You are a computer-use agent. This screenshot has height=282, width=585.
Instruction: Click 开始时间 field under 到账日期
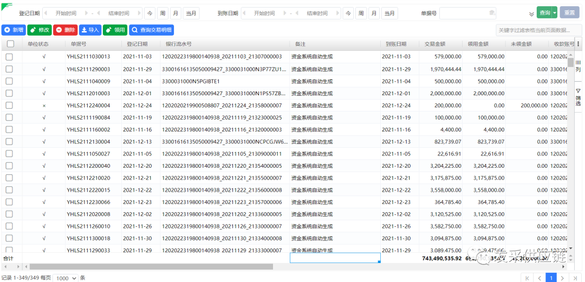(264, 13)
